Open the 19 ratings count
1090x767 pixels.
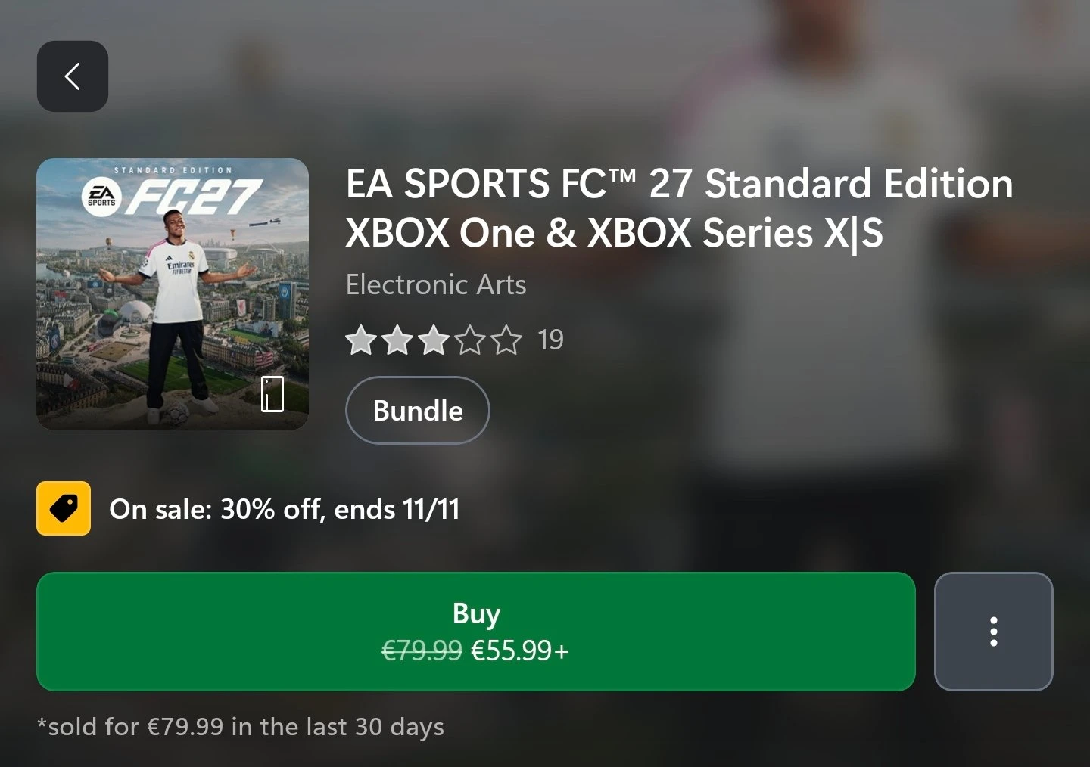(551, 340)
